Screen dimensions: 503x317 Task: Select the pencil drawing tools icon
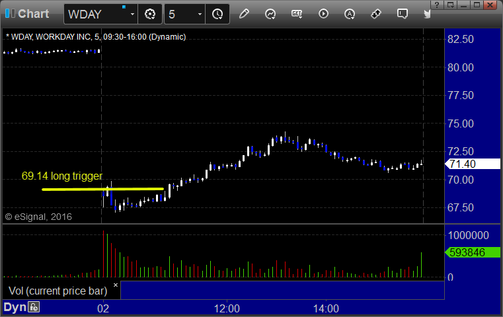pyautogui.click(x=244, y=14)
